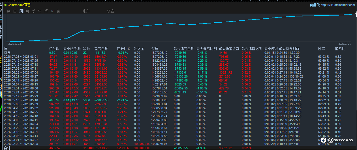This screenshot has width=357, height=150.
Task: Click the 胜率 column header
Action: pos(321,49)
